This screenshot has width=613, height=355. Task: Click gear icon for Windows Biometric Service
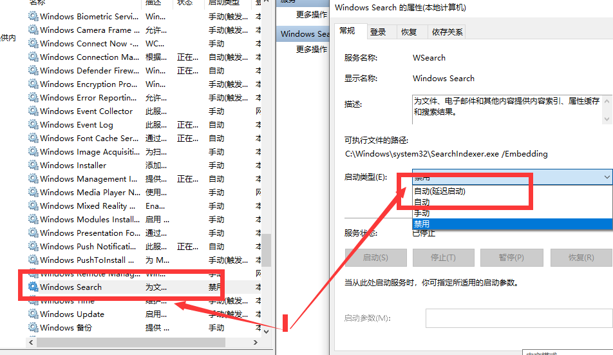[x=33, y=17]
